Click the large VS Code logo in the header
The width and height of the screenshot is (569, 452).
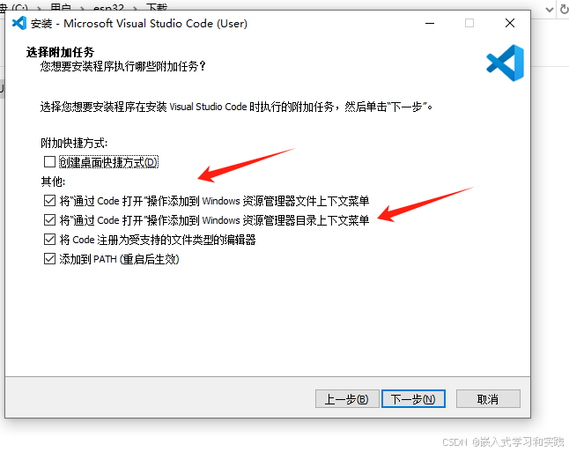pyautogui.click(x=505, y=63)
